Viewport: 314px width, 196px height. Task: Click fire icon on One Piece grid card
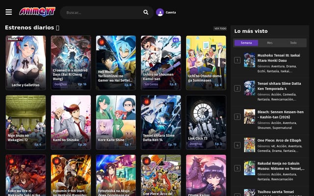147,161
